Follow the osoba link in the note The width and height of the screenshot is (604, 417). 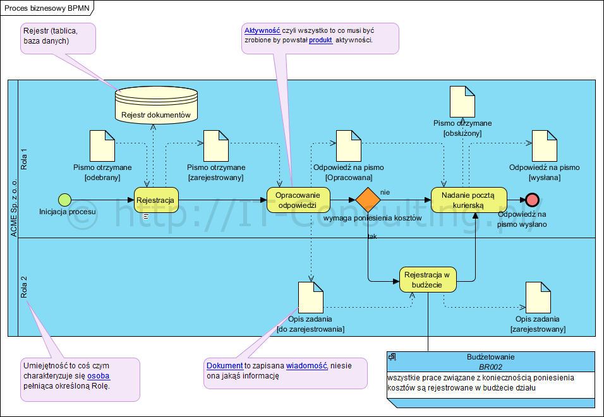[x=98, y=376]
